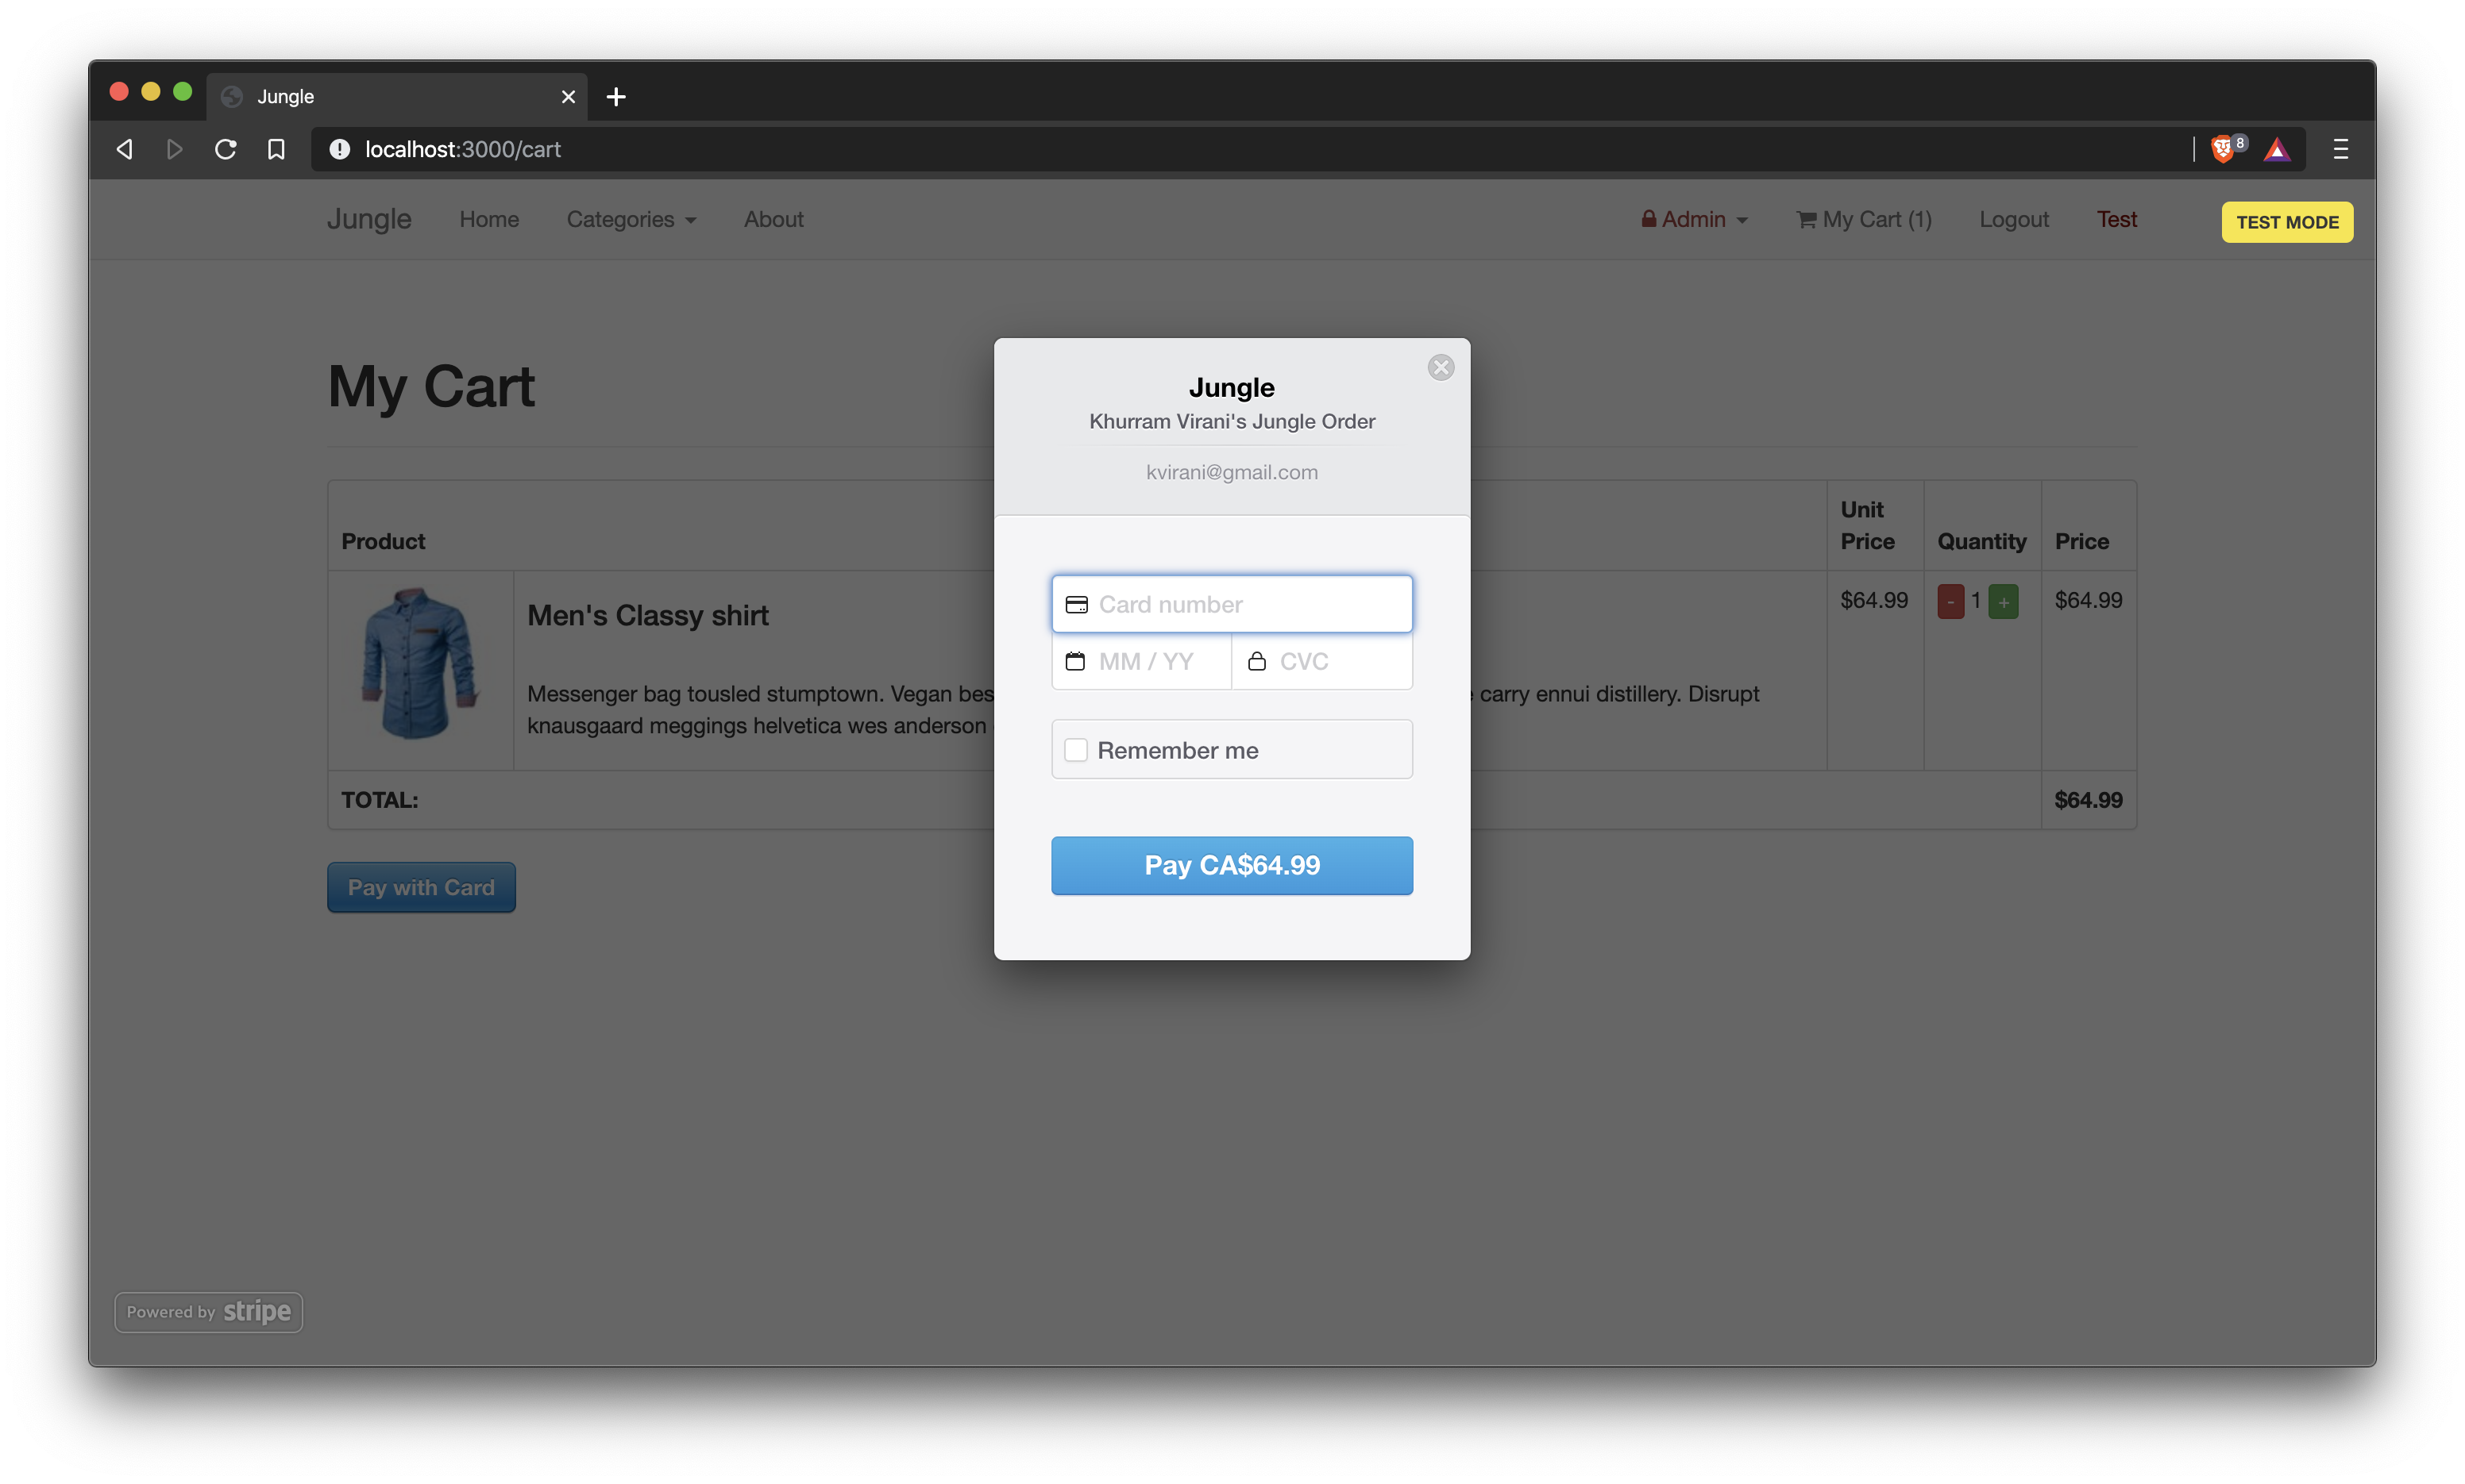Click the site info icon in address bar
The height and width of the screenshot is (1484, 2465).
(x=340, y=149)
